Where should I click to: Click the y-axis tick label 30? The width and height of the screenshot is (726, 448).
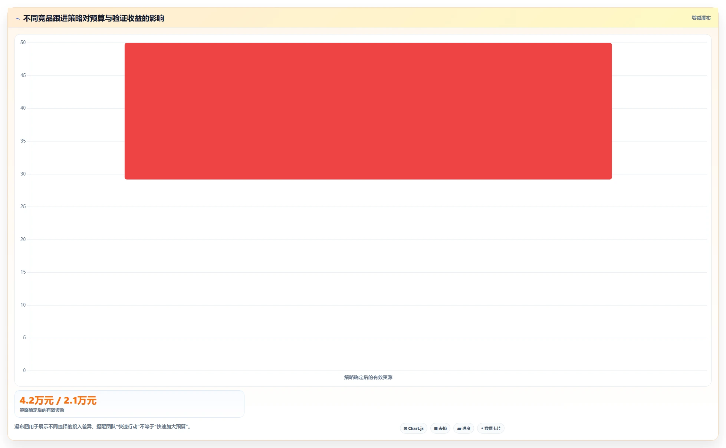(23, 174)
